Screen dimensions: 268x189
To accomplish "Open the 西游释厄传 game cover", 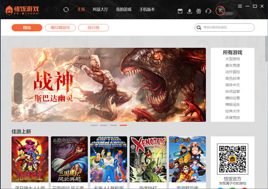I will [x=187, y=159].
